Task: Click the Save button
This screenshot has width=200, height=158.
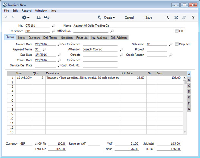Action: pyautogui.click(x=149, y=18)
